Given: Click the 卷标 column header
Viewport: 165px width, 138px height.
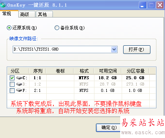Looking at the screenshot, I should 60,71.
